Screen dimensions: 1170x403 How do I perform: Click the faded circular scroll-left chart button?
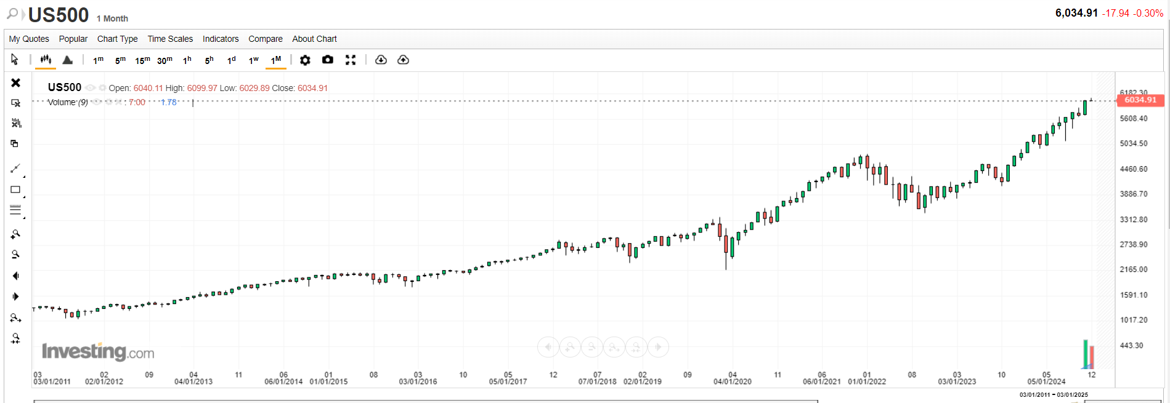pos(548,347)
